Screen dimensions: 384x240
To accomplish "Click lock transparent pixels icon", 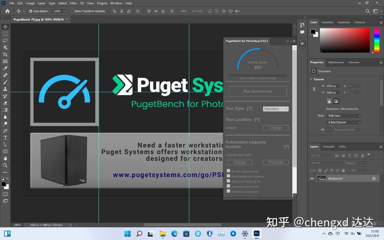I will (320, 170).
